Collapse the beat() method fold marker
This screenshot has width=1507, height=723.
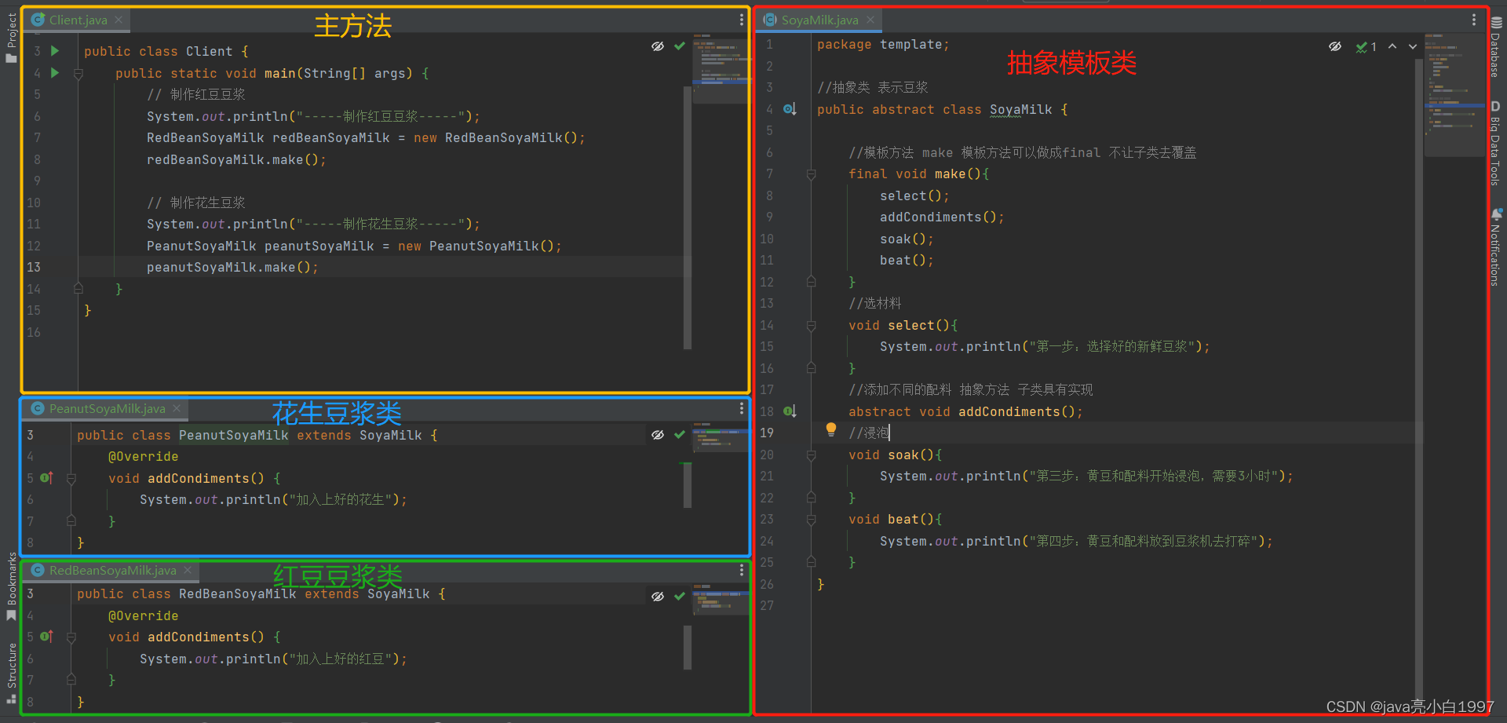812,520
